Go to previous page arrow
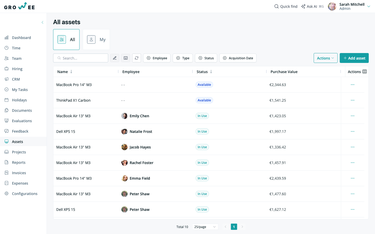This screenshot has width=375, height=234. (x=226, y=227)
